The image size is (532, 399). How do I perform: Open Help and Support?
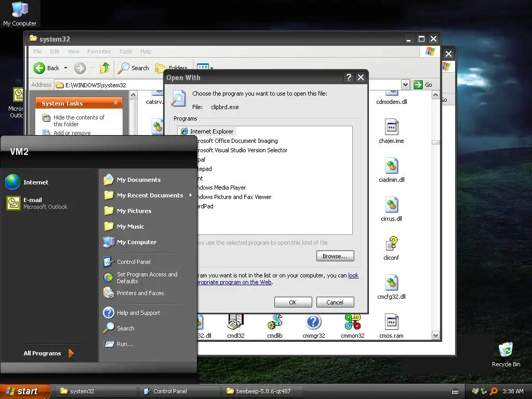pos(131,312)
